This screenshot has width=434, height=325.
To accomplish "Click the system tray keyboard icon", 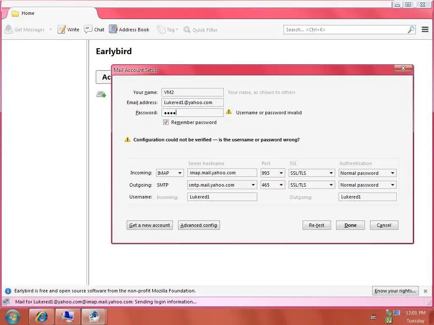I will coord(373,317).
